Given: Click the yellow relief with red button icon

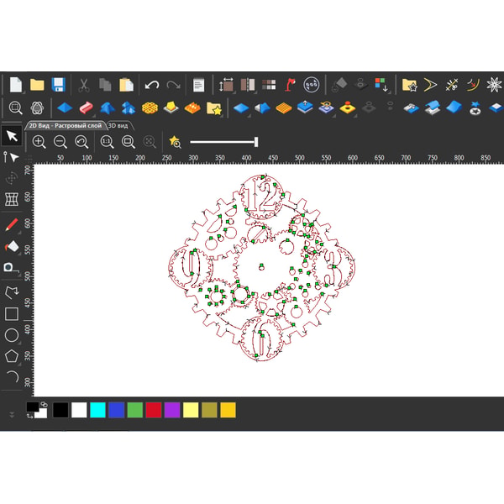Looking at the screenshot, I should (347, 108).
